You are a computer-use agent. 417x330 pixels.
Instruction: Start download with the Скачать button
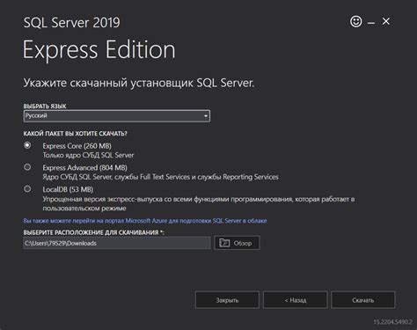click(363, 300)
